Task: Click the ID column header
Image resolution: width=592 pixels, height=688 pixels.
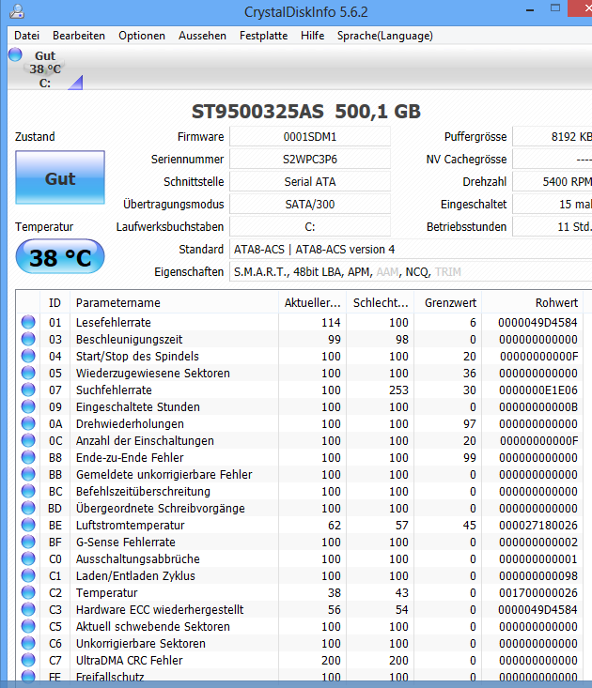Action: (x=55, y=303)
